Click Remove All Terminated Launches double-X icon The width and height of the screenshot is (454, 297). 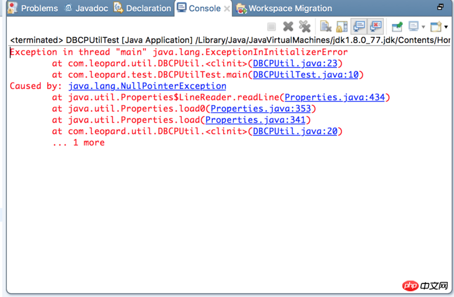click(305, 27)
